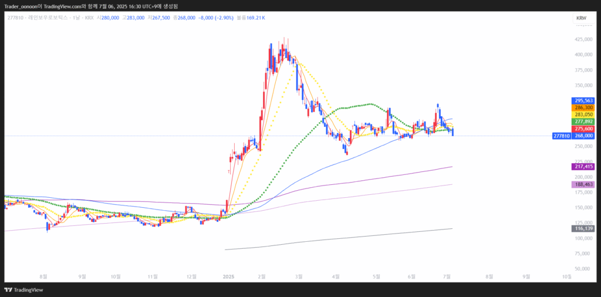601x297 pixels.
Task: Click the red 275,600 indicator label
Action: tap(584, 129)
